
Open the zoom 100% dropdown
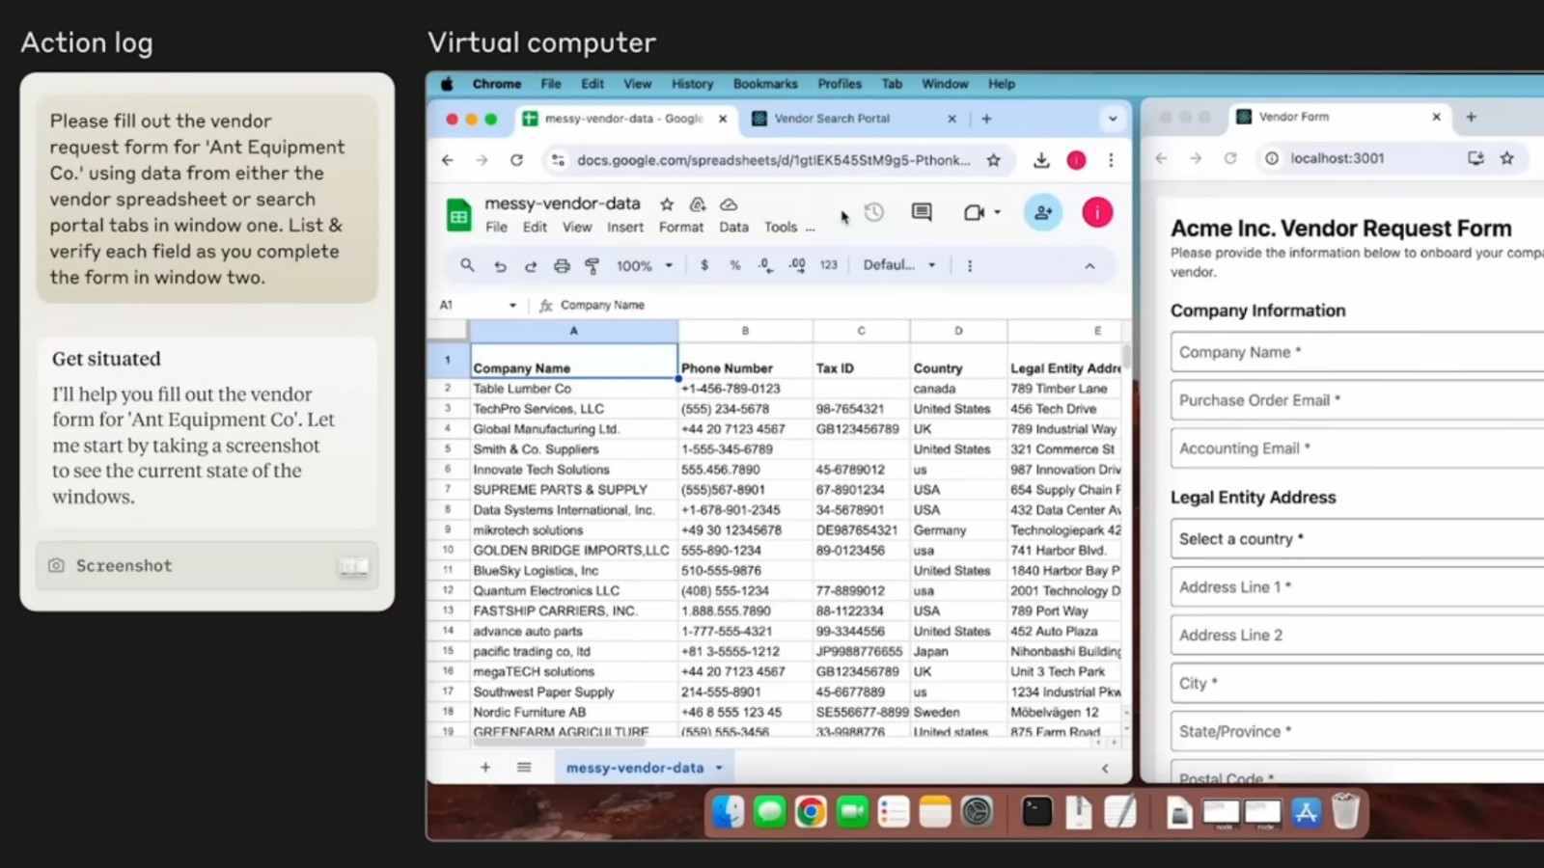tap(644, 266)
